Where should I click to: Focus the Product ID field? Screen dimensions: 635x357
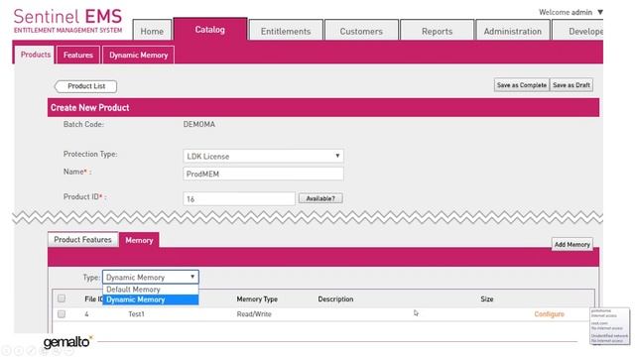coord(239,198)
